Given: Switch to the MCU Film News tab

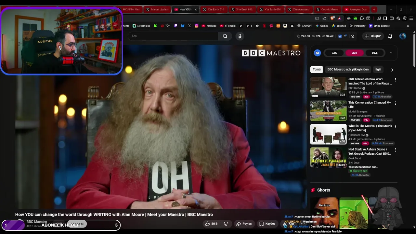Looking at the screenshot, I should click(x=130, y=9).
